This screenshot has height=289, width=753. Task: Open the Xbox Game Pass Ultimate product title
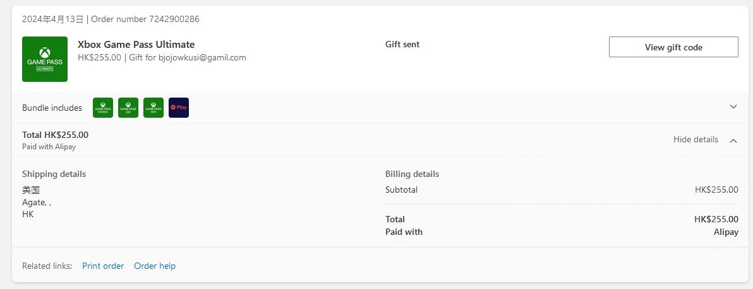[x=136, y=45]
